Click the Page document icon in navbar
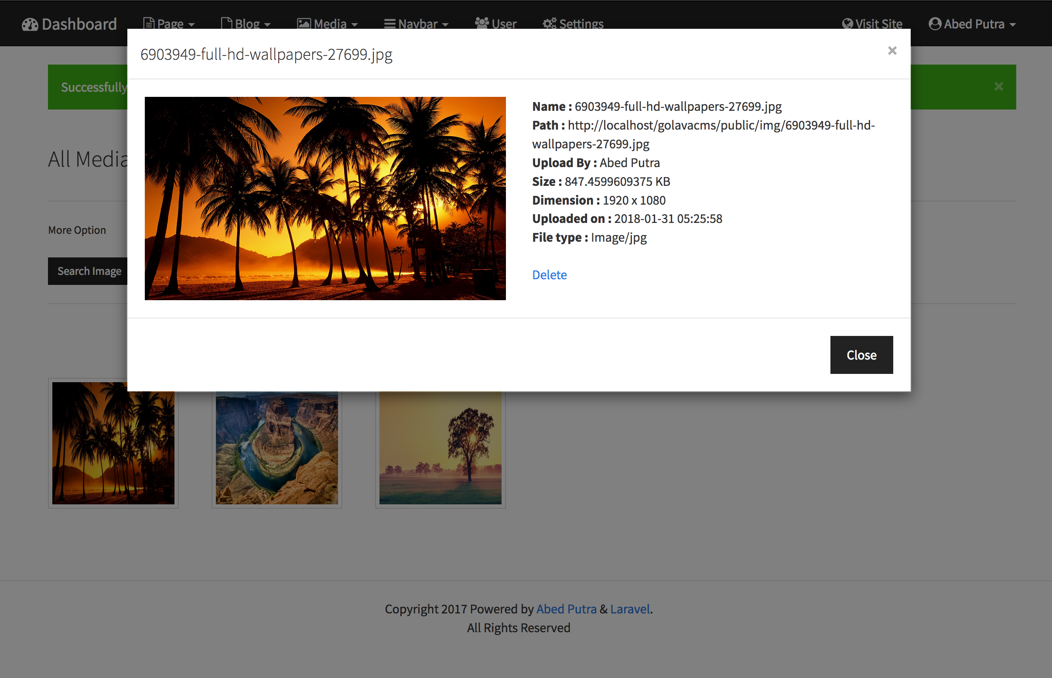This screenshot has width=1052, height=678. (x=149, y=23)
